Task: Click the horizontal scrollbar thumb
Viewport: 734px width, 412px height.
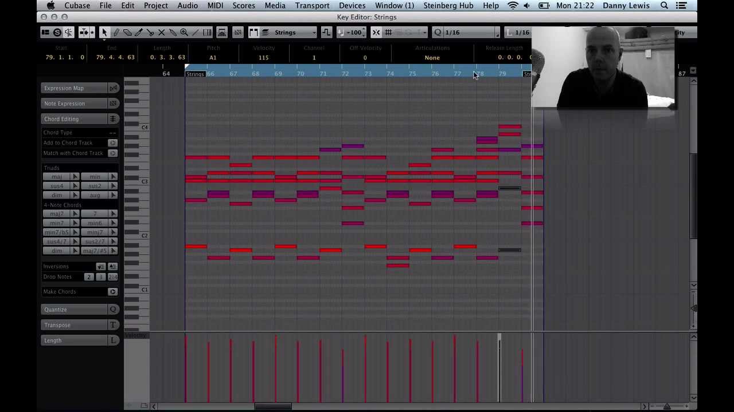Action: [x=273, y=407]
